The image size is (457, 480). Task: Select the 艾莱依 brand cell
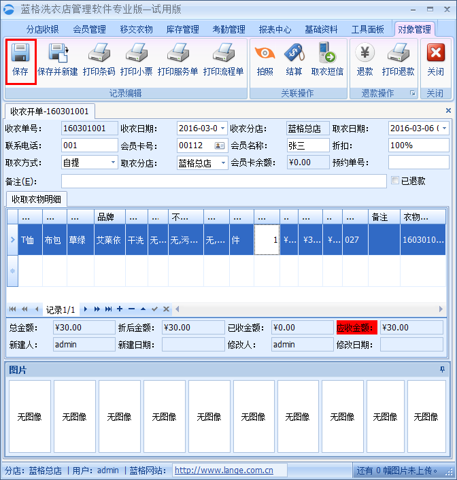click(x=109, y=240)
